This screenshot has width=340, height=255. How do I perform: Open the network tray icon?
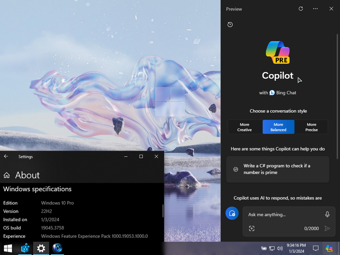272,248
